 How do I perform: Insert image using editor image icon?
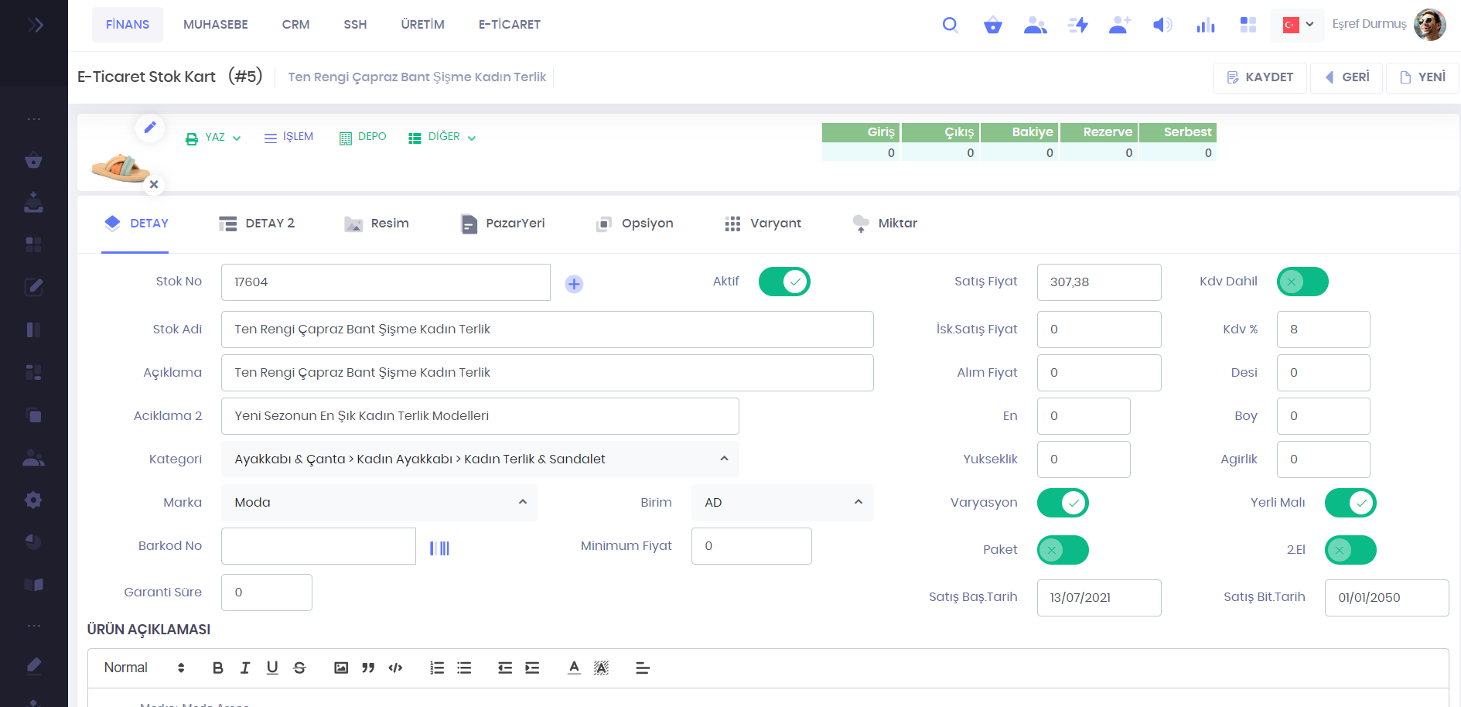(341, 668)
